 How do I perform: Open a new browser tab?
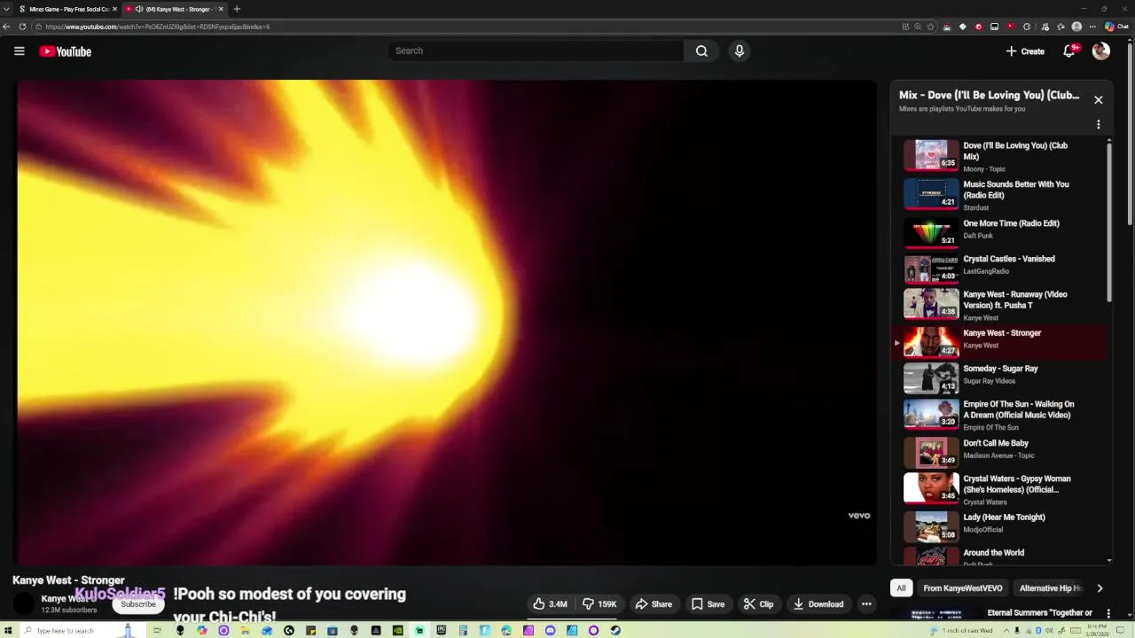237,9
